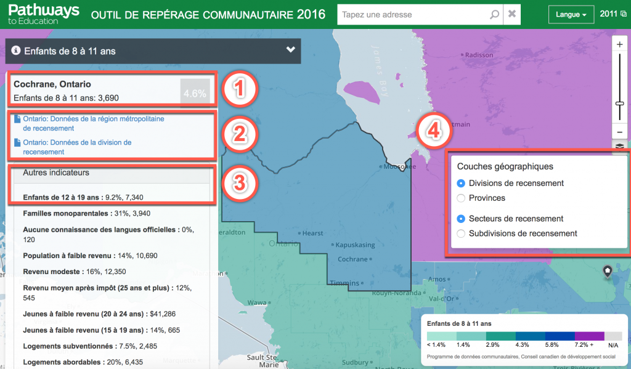Open Ontario division de recensement data link
Image resolution: width=631 pixels, height=369 pixels.
point(77,147)
